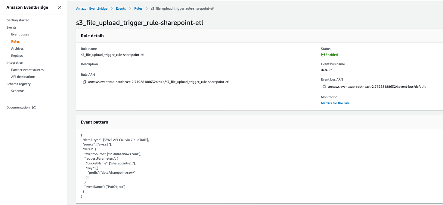Click the external link icon beside Documentation
The image size is (443, 205).
[34, 107]
